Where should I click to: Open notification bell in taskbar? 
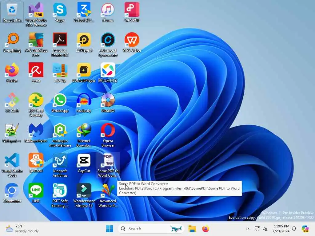(294, 229)
